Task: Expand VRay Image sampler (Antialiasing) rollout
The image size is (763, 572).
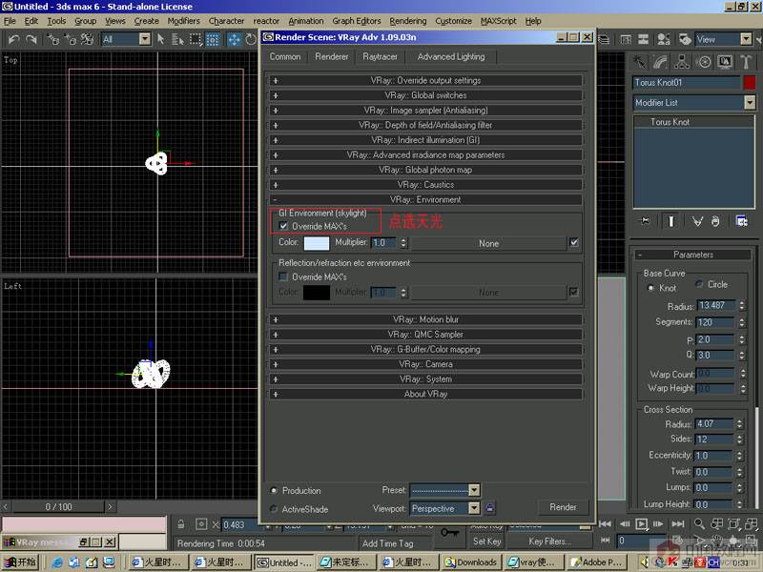Action: pos(425,111)
